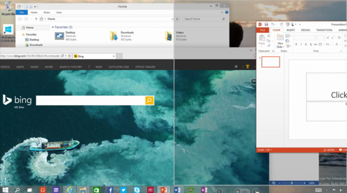Image resolution: width=347 pixels, height=193 pixels.
Task: Click the Copy icon in PowerPoint ribbon
Action: pyautogui.click(x=268, y=41)
